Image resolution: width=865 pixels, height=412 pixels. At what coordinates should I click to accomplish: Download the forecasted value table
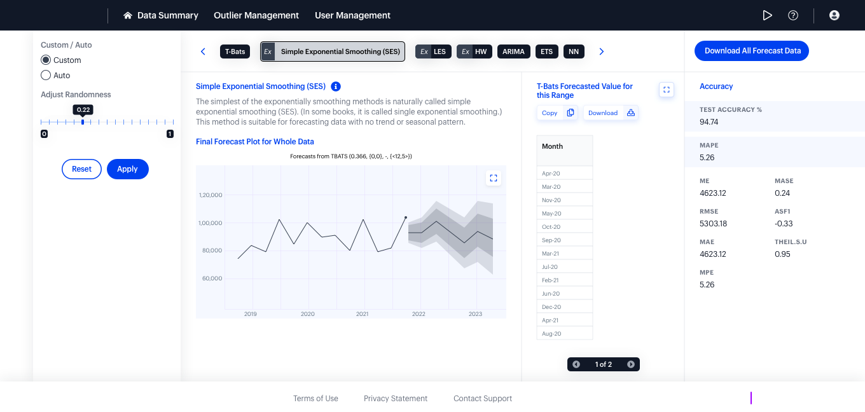611,113
